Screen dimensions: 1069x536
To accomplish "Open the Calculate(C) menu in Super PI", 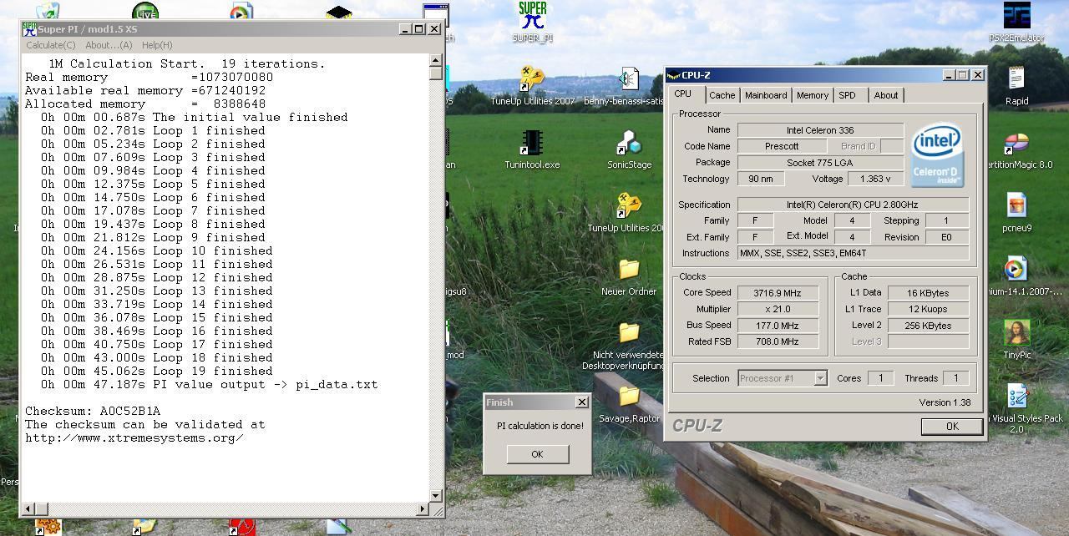I will point(51,45).
